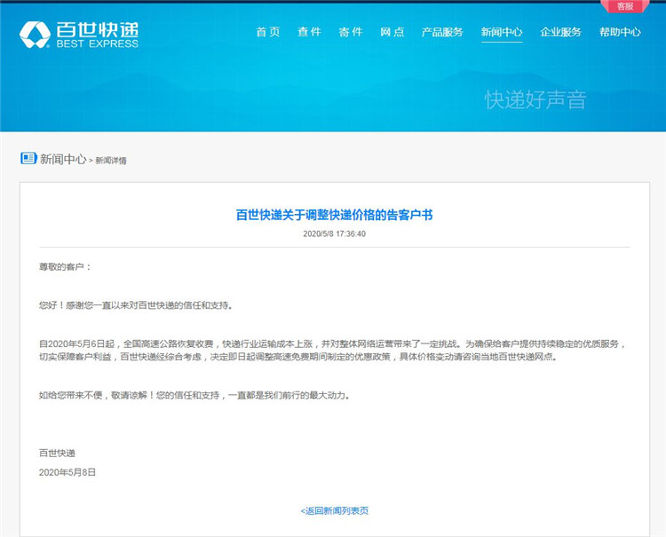Click the red 客服 customer service tag
Viewport: 666px width, 537px height.
click(625, 6)
